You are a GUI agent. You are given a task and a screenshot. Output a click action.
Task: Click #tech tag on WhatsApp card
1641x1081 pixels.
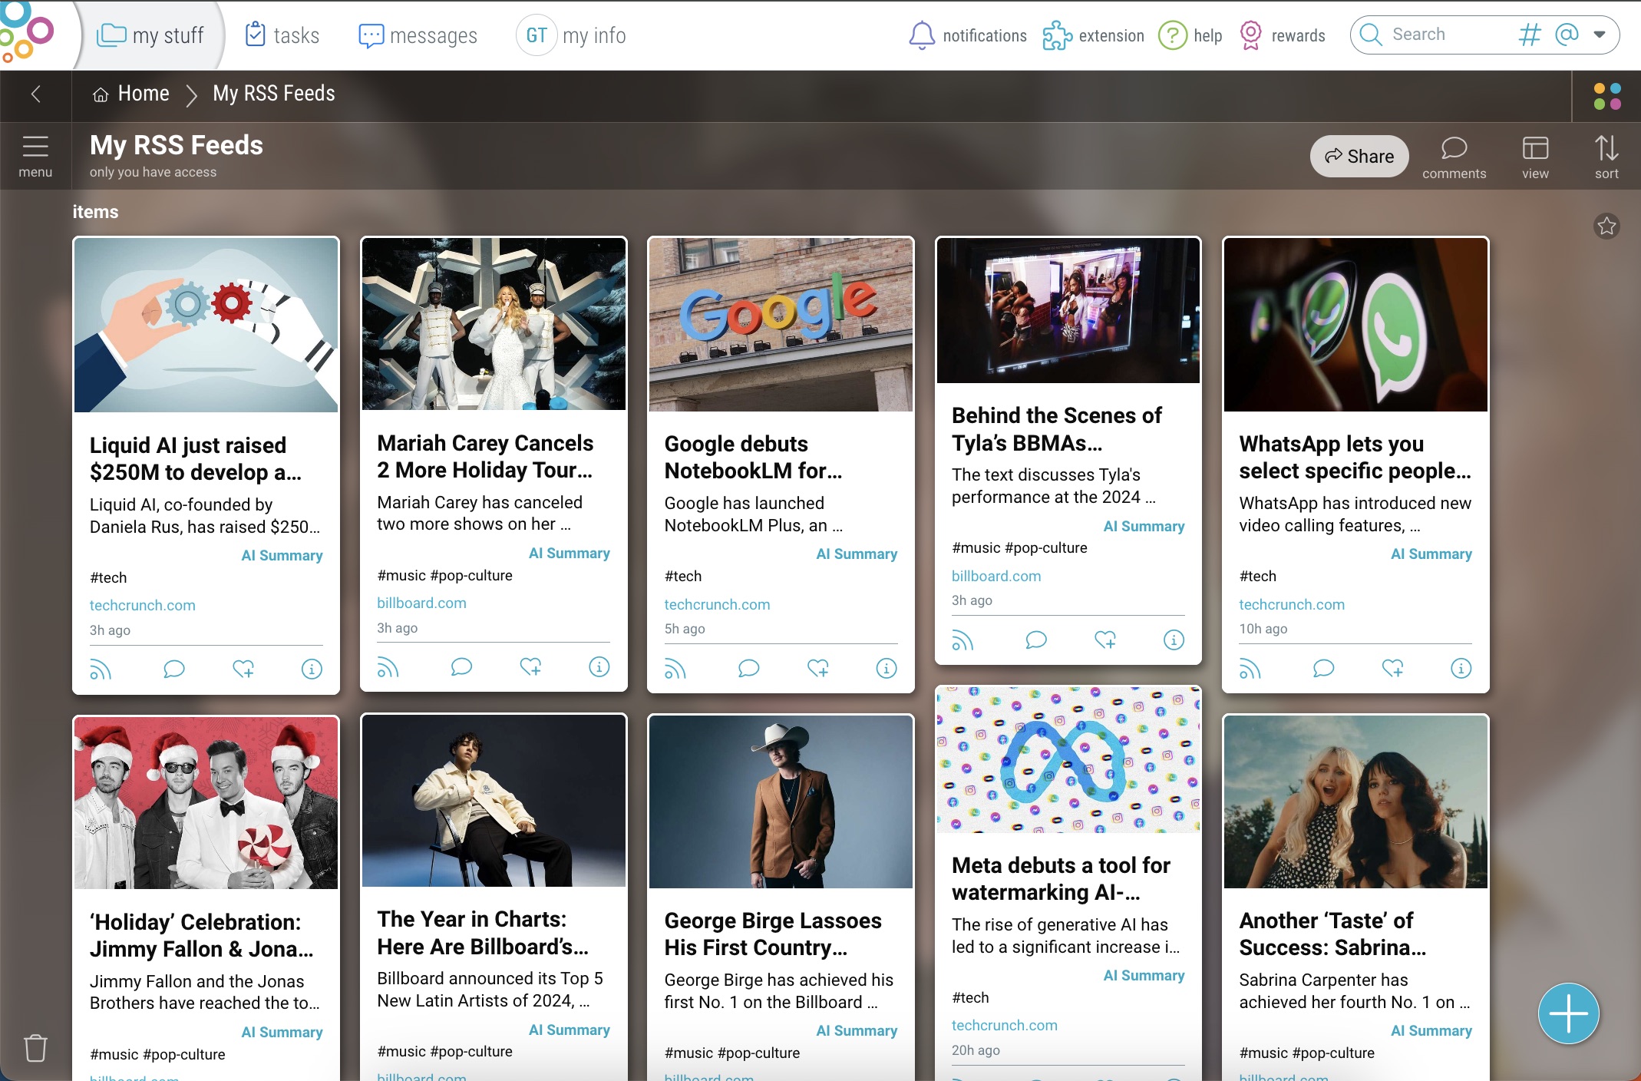pyautogui.click(x=1257, y=576)
